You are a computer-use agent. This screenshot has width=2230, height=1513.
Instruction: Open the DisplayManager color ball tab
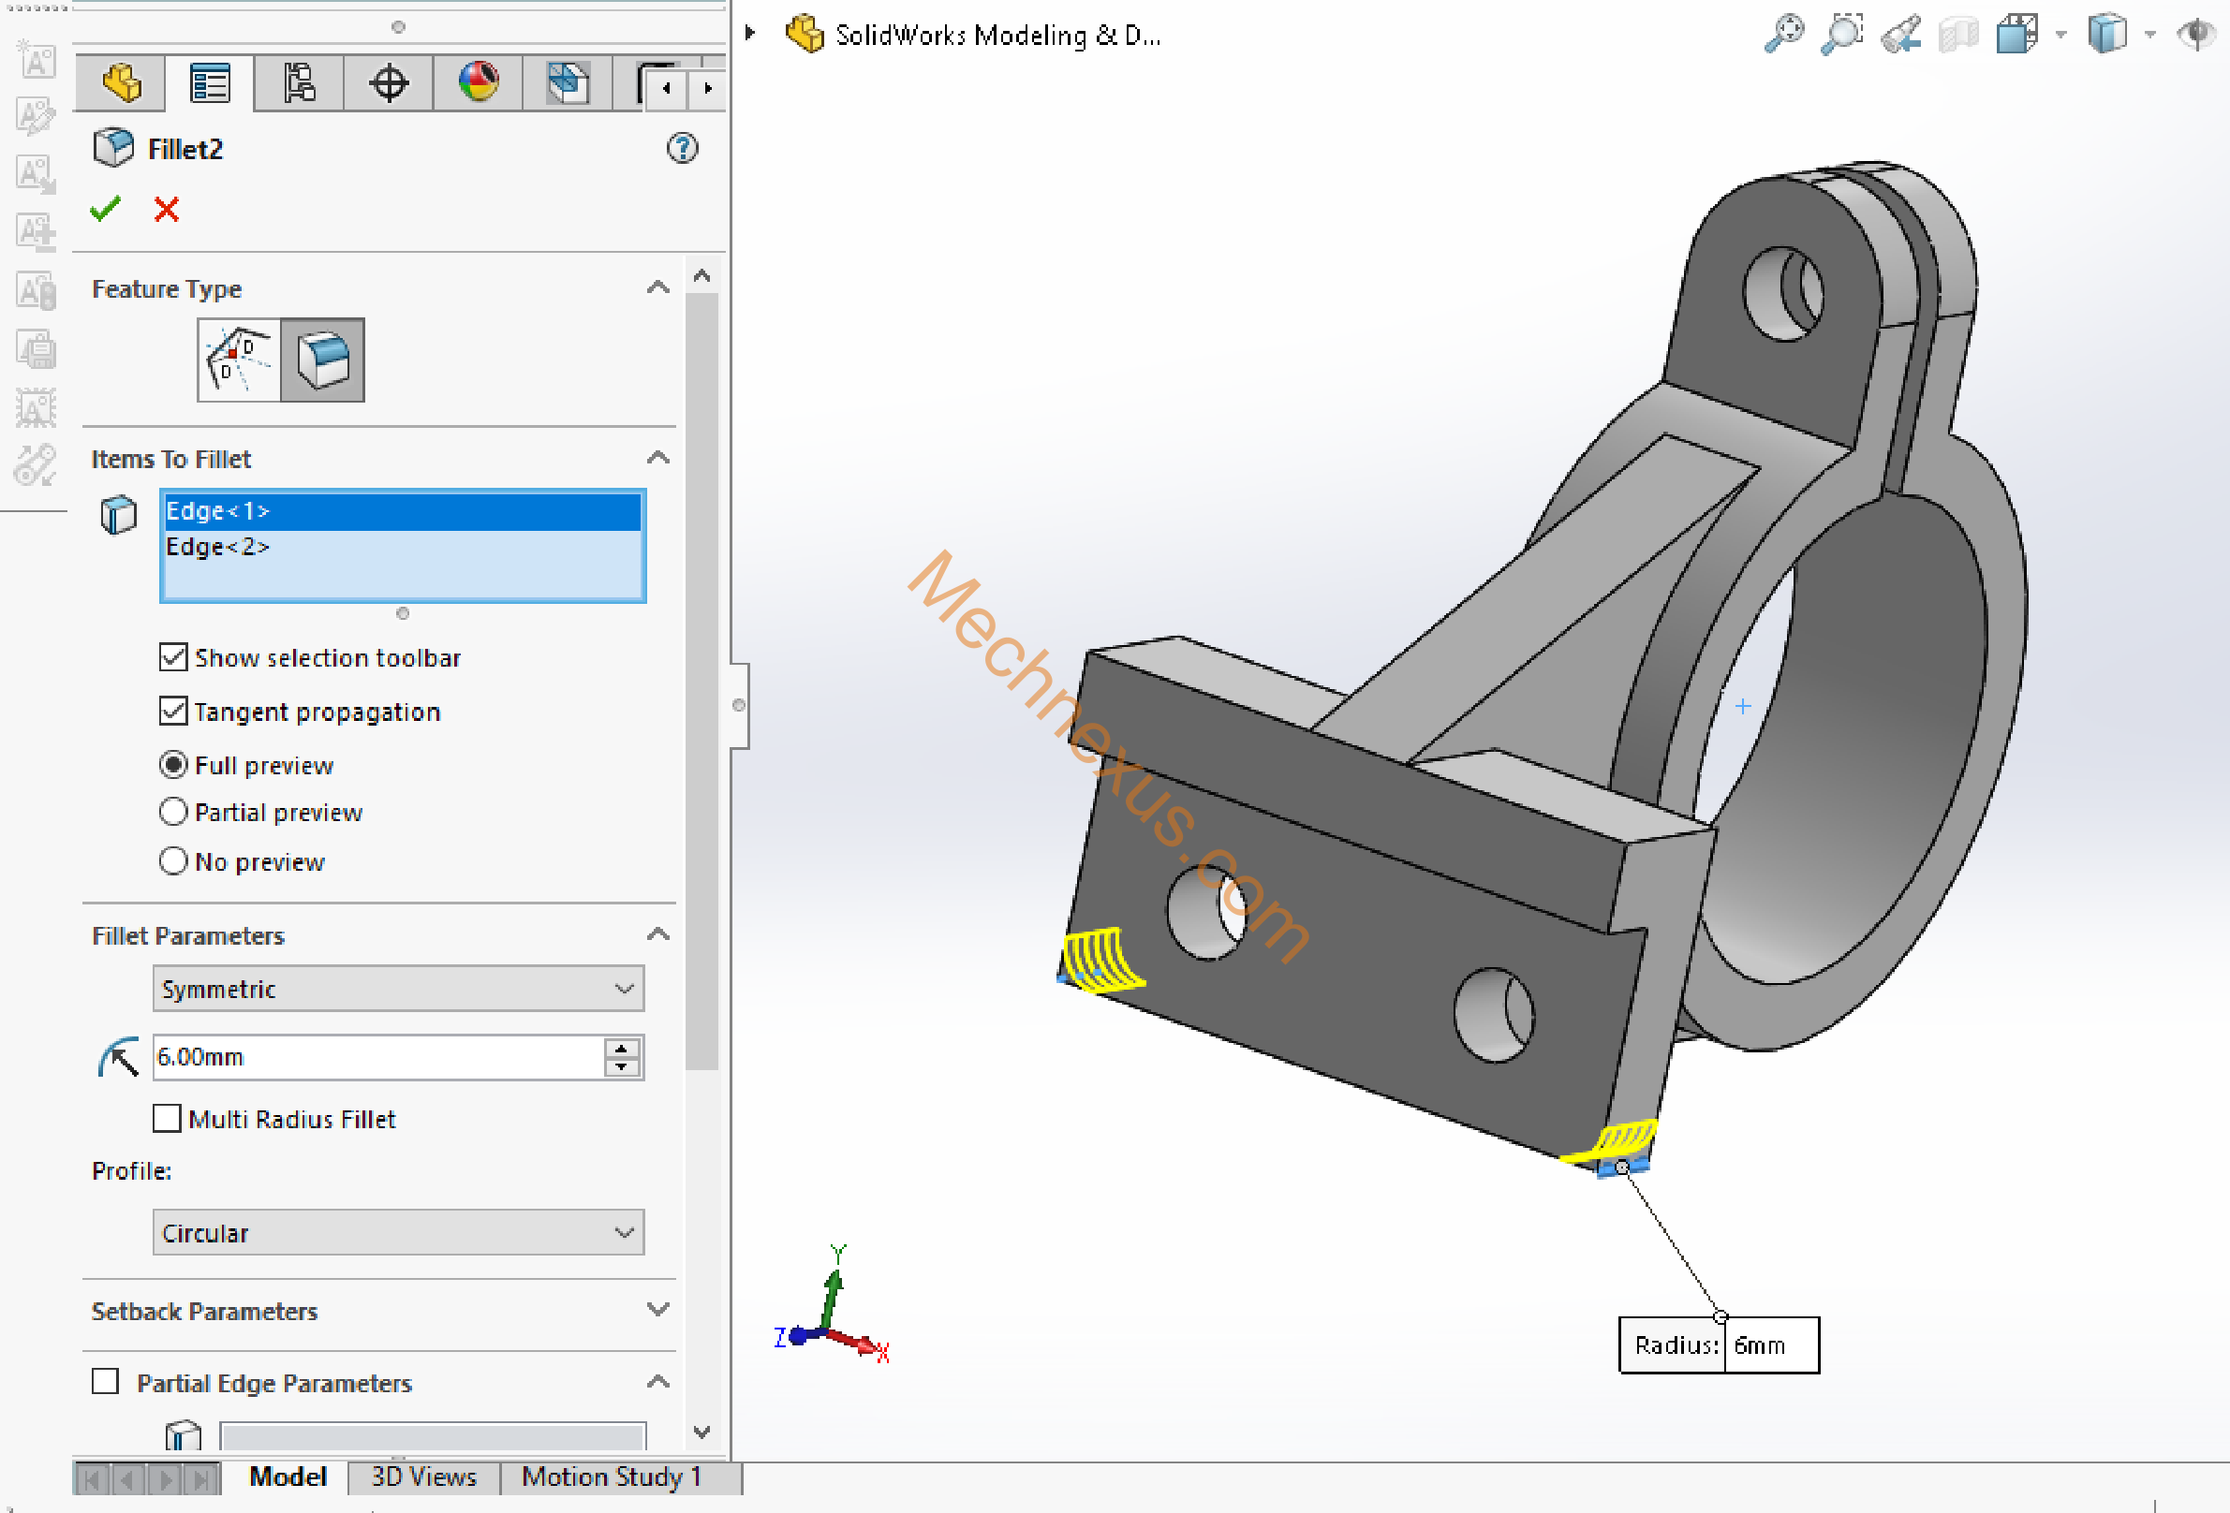pyautogui.click(x=478, y=83)
